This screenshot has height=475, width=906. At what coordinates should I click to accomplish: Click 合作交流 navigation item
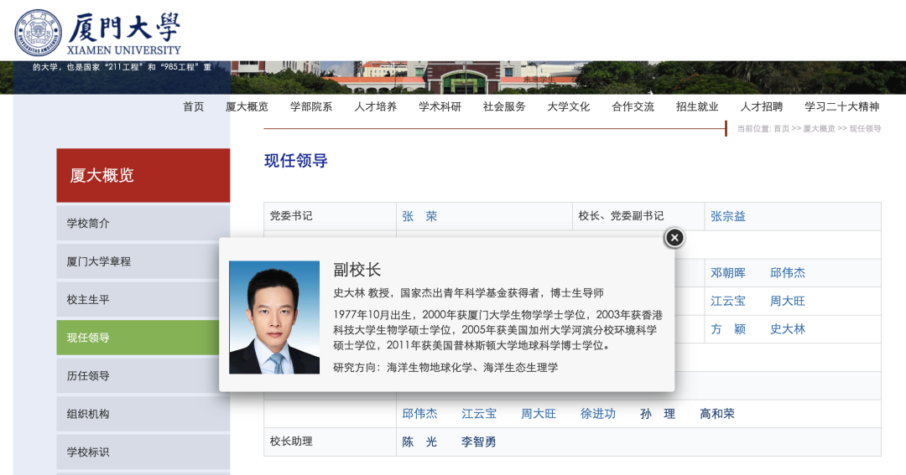[633, 106]
